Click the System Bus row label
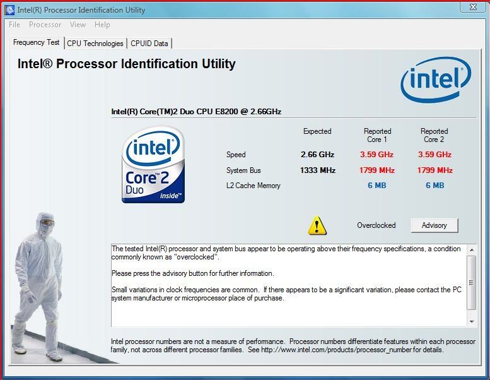The height and width of the screenshot is (380, 490). click(x=243, y=170)
